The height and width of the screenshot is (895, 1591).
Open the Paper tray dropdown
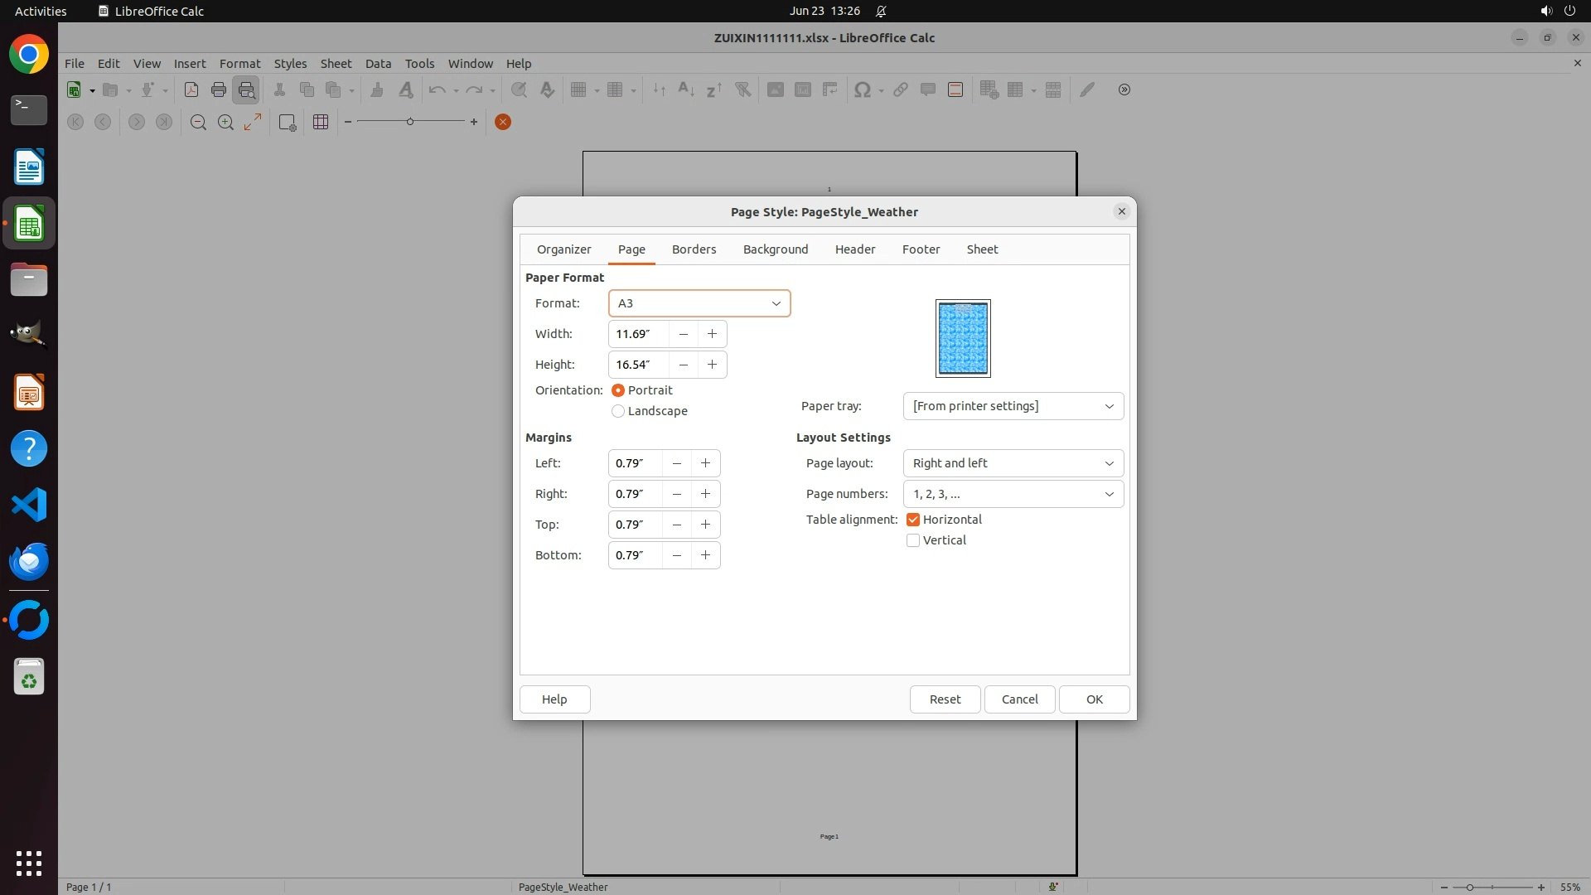pyautogui.click(x=1013, y=406)
